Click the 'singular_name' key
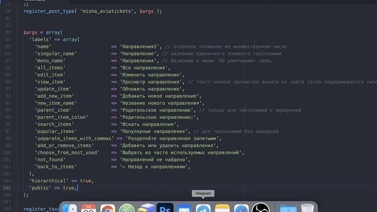 [56, 54]
